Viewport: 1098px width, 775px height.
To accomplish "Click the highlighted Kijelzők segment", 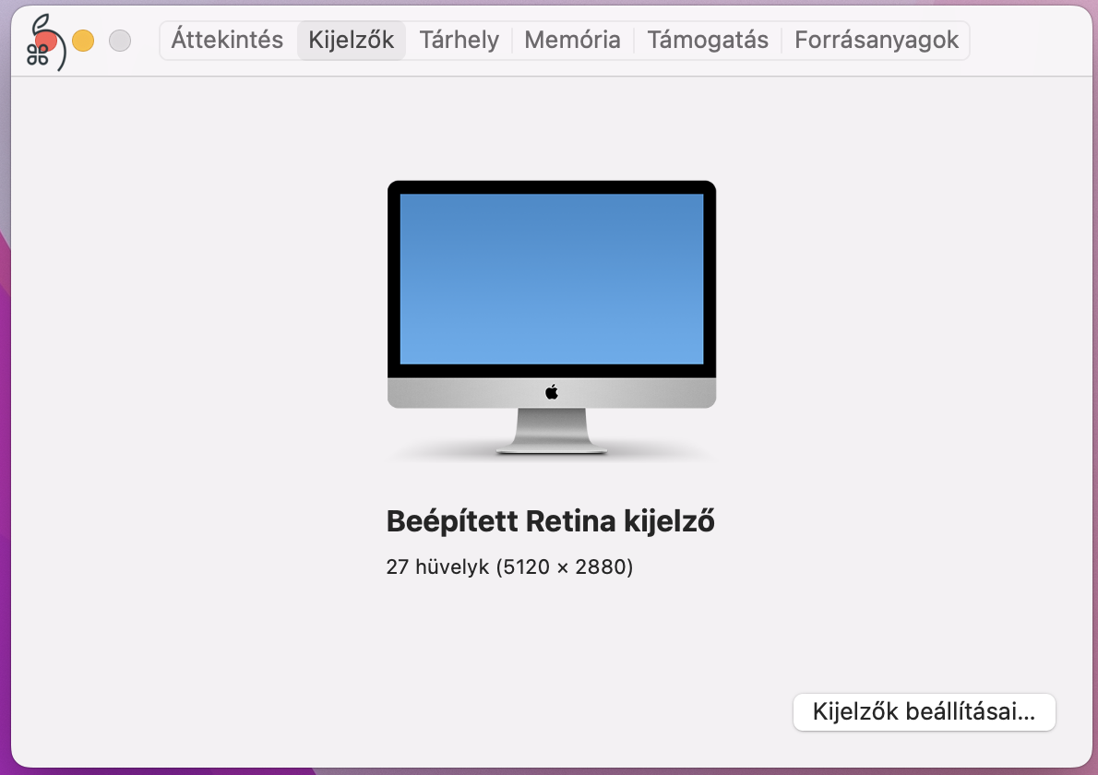I will click(351, 40).
